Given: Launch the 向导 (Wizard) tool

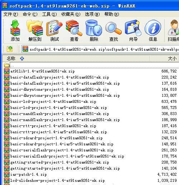Looking at the screenshot, I should pyautogui.click(x=133, y=31).
